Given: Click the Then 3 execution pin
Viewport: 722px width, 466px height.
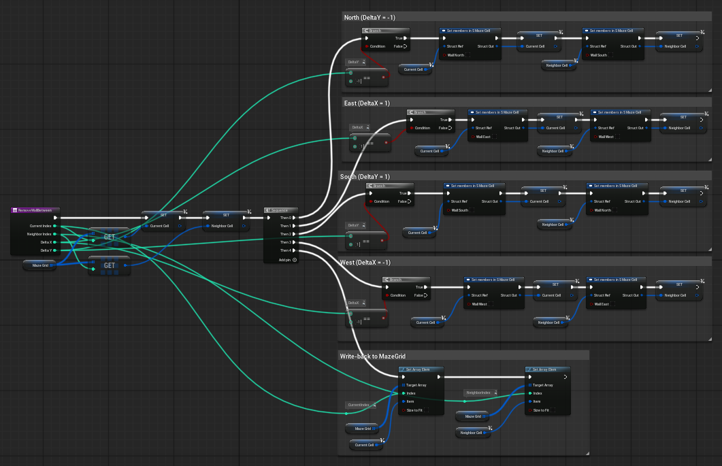Looking at the screenshot, I should point(294,242).
